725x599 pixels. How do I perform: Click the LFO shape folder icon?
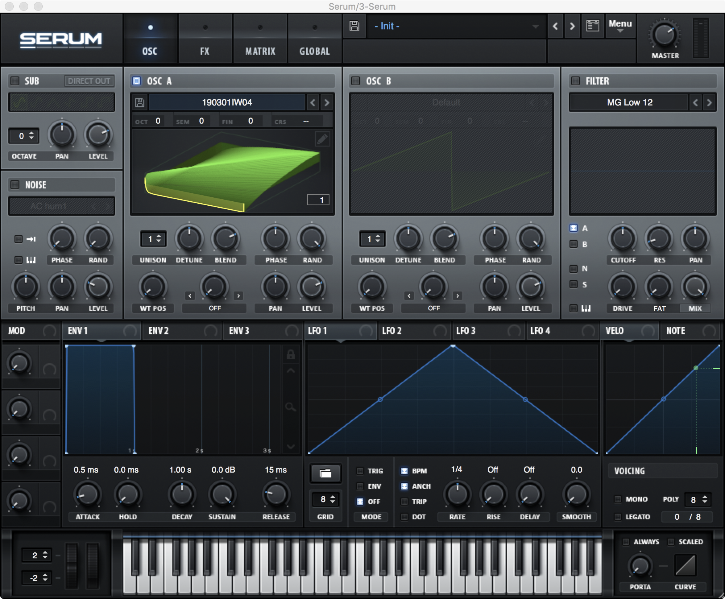pyautogui.click(x=325, y=473)
